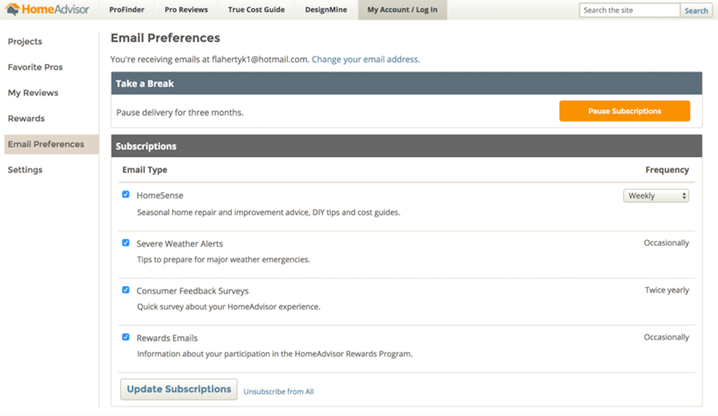Image resolution: width=718 pixels, height=416 pixels.
Task: Toggle the Rewards Emails checkbox
Action: [126, 337]
